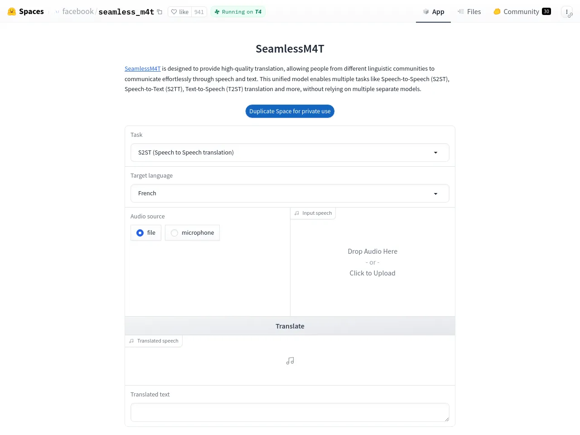Expand the Task dropdown
The image size is (580, 435).
tap(290, 153)
